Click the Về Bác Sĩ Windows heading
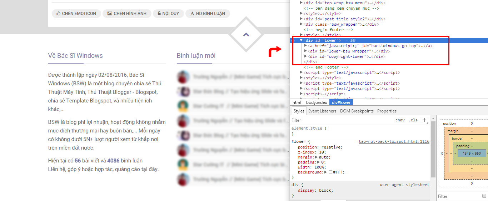488x201 pixels. [75, 56]
